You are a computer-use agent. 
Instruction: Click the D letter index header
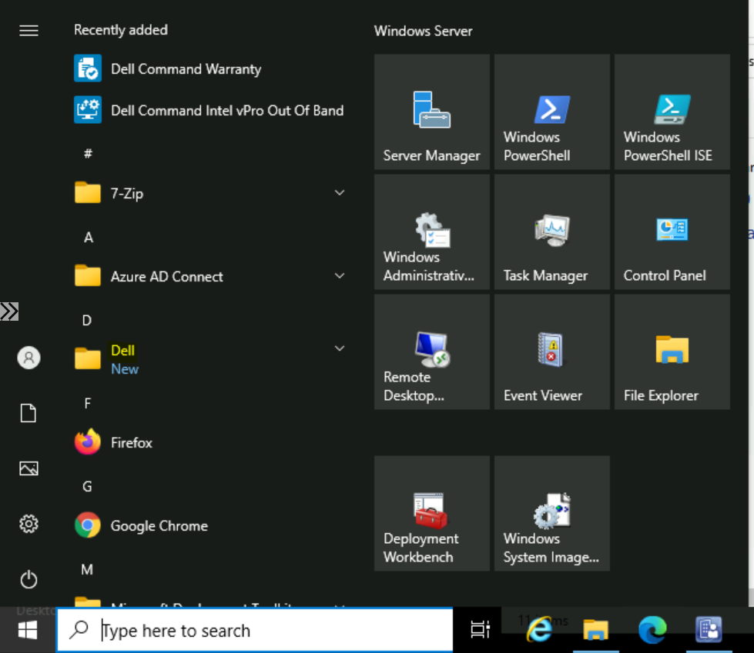tap(87, 320)
